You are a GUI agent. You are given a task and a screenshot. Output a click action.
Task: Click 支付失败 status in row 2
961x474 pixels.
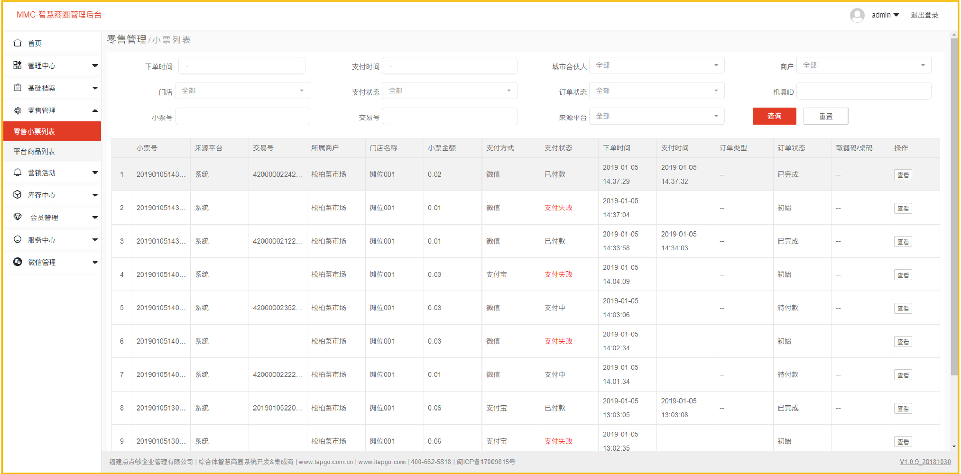tap(558, 208)
